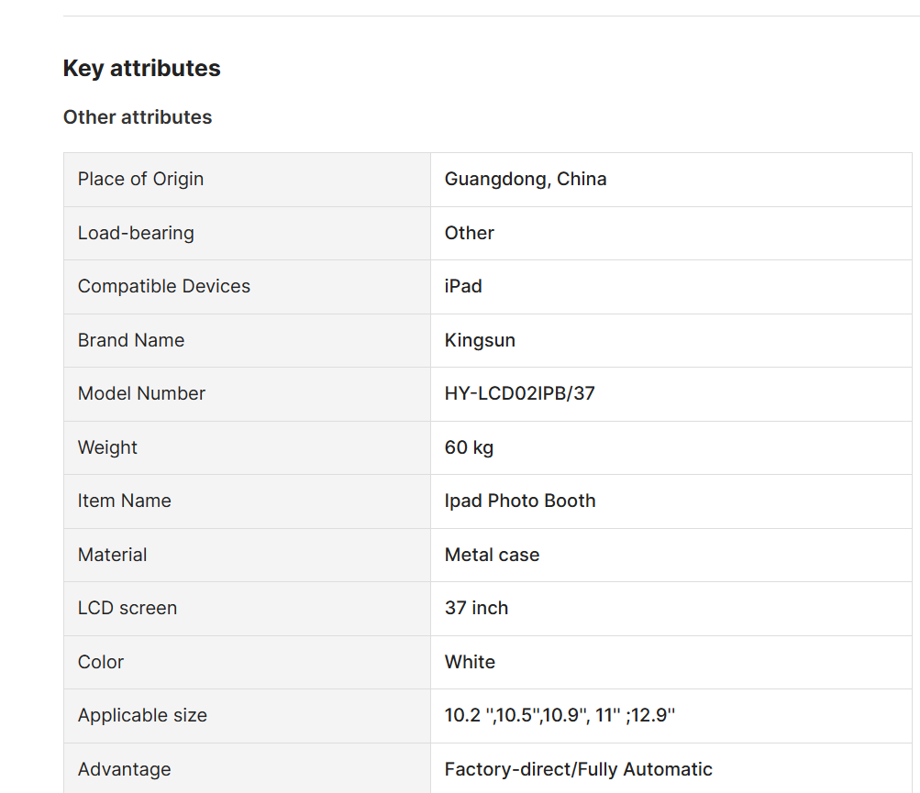Screen dimensions: 920x793
Task: Click the Compatible Devices label
Action: pyautogui.click(x=164, y=286)
